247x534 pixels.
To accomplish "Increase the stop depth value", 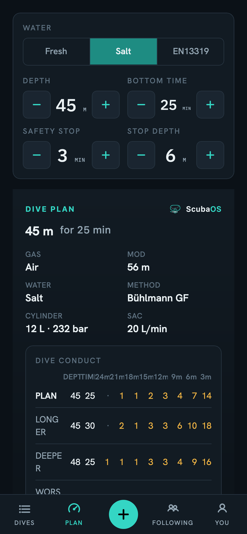I will (x=210, y=155).
